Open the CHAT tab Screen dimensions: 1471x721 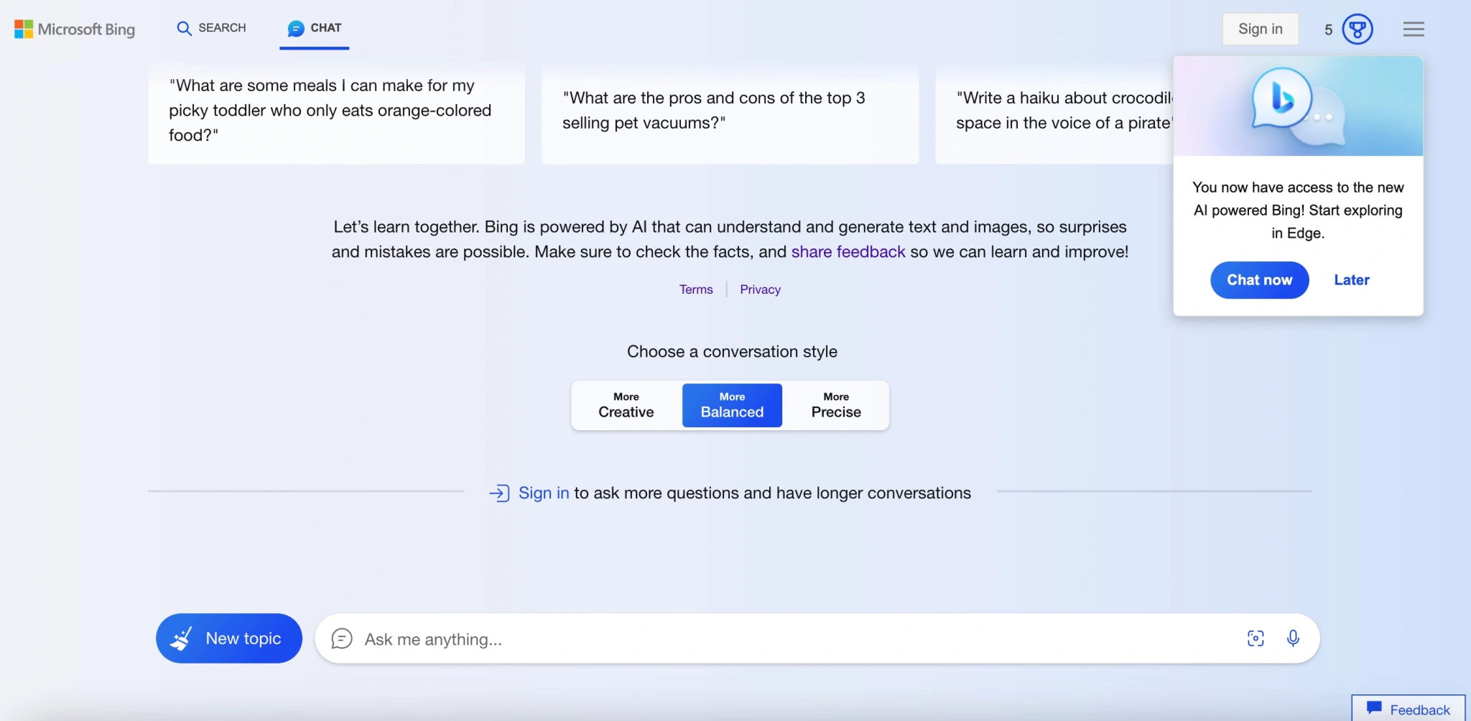[314, 28]
